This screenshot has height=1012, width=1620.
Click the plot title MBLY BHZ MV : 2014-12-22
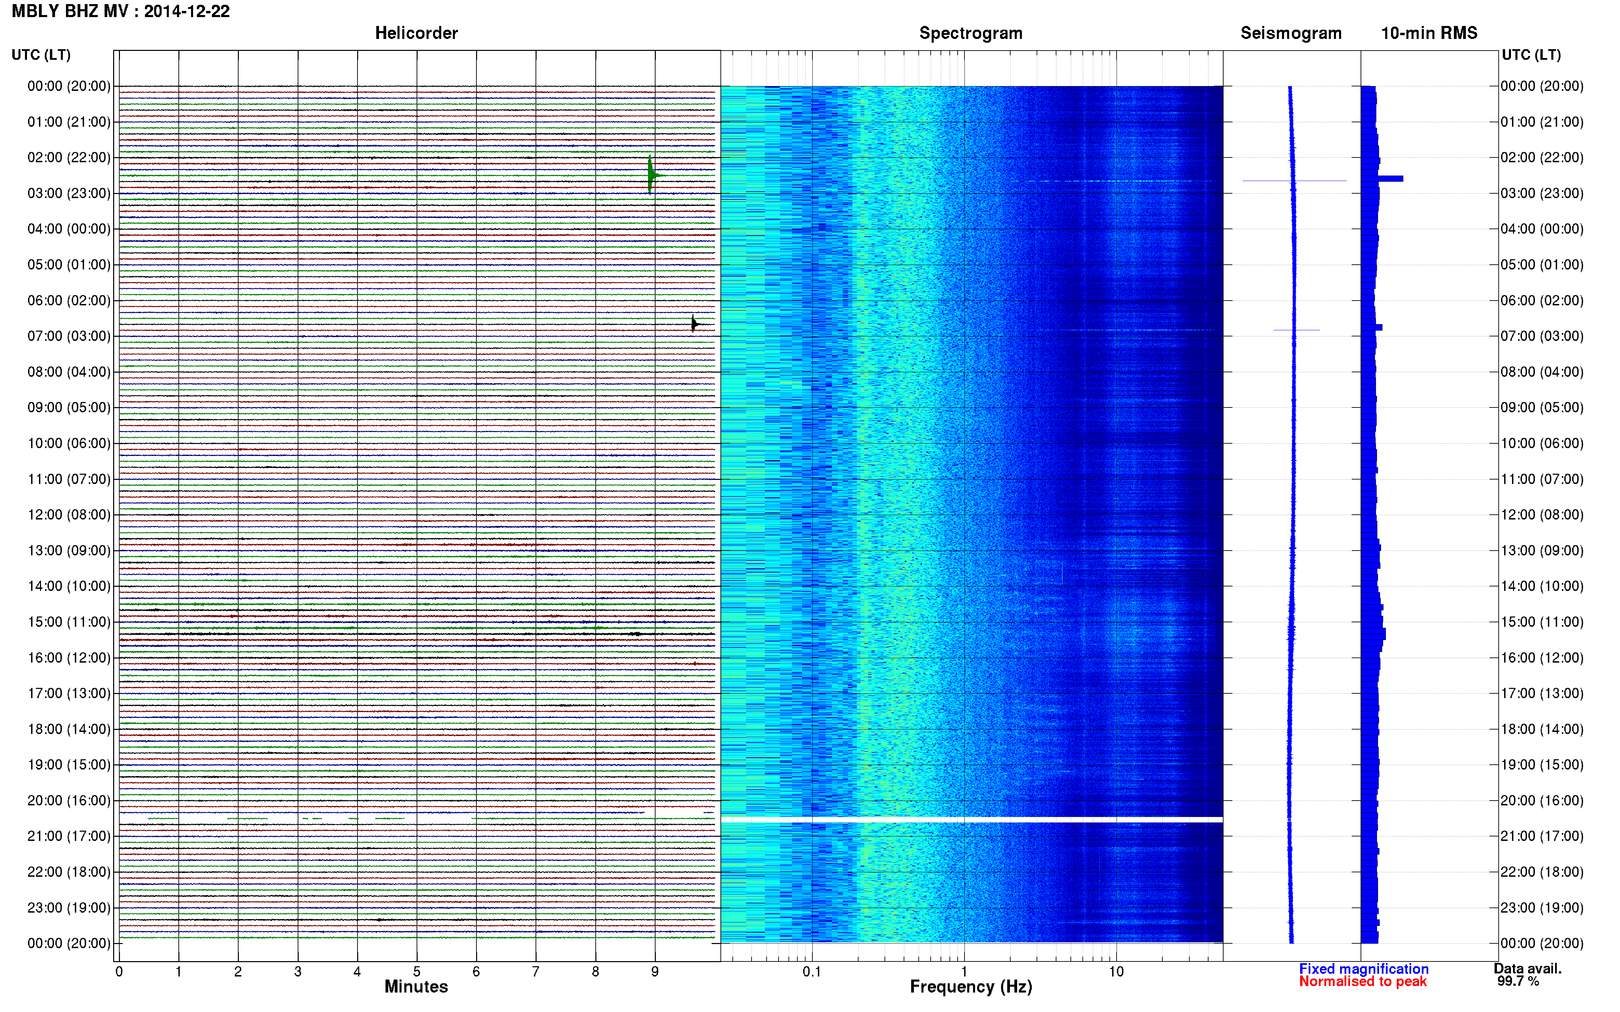pyautogui.click(x=121, y=11)
